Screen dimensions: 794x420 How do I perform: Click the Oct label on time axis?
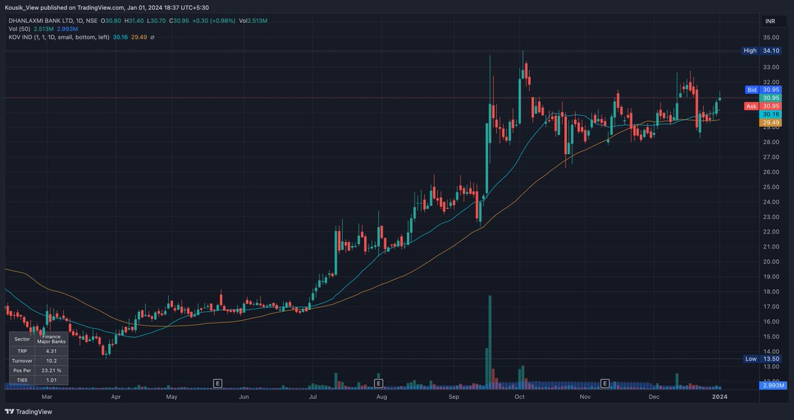tap(519, 397)
